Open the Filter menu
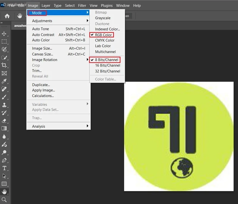This screenshot has height=204, width=238. coord(82,6)
